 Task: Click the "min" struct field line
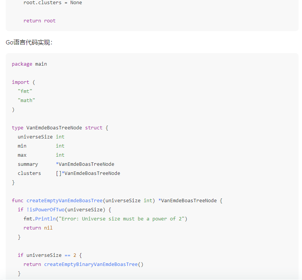point(41,146)
